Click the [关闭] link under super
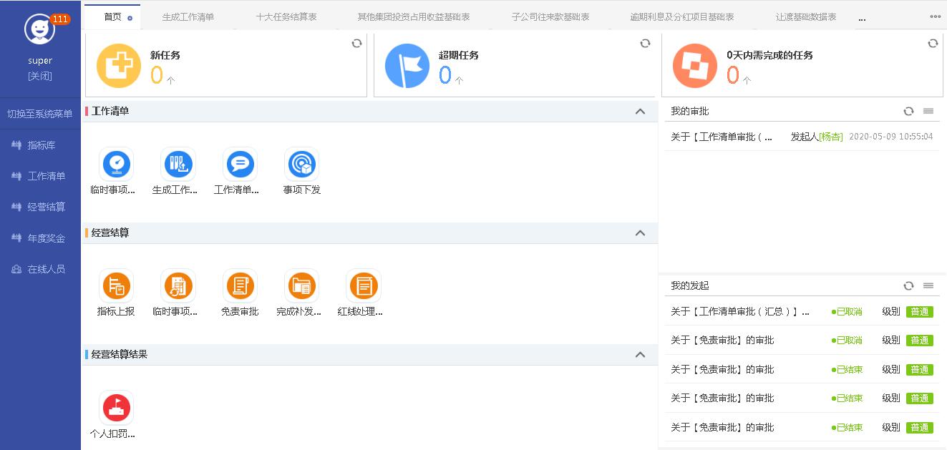 (40, 77)
